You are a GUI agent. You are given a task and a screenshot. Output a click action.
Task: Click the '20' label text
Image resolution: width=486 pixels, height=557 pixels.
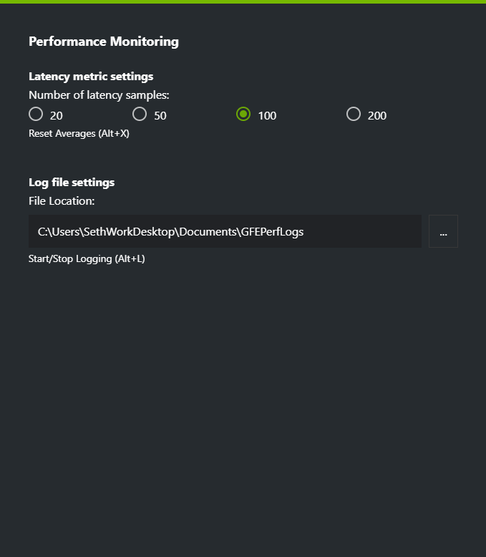[x=57, y=115]
